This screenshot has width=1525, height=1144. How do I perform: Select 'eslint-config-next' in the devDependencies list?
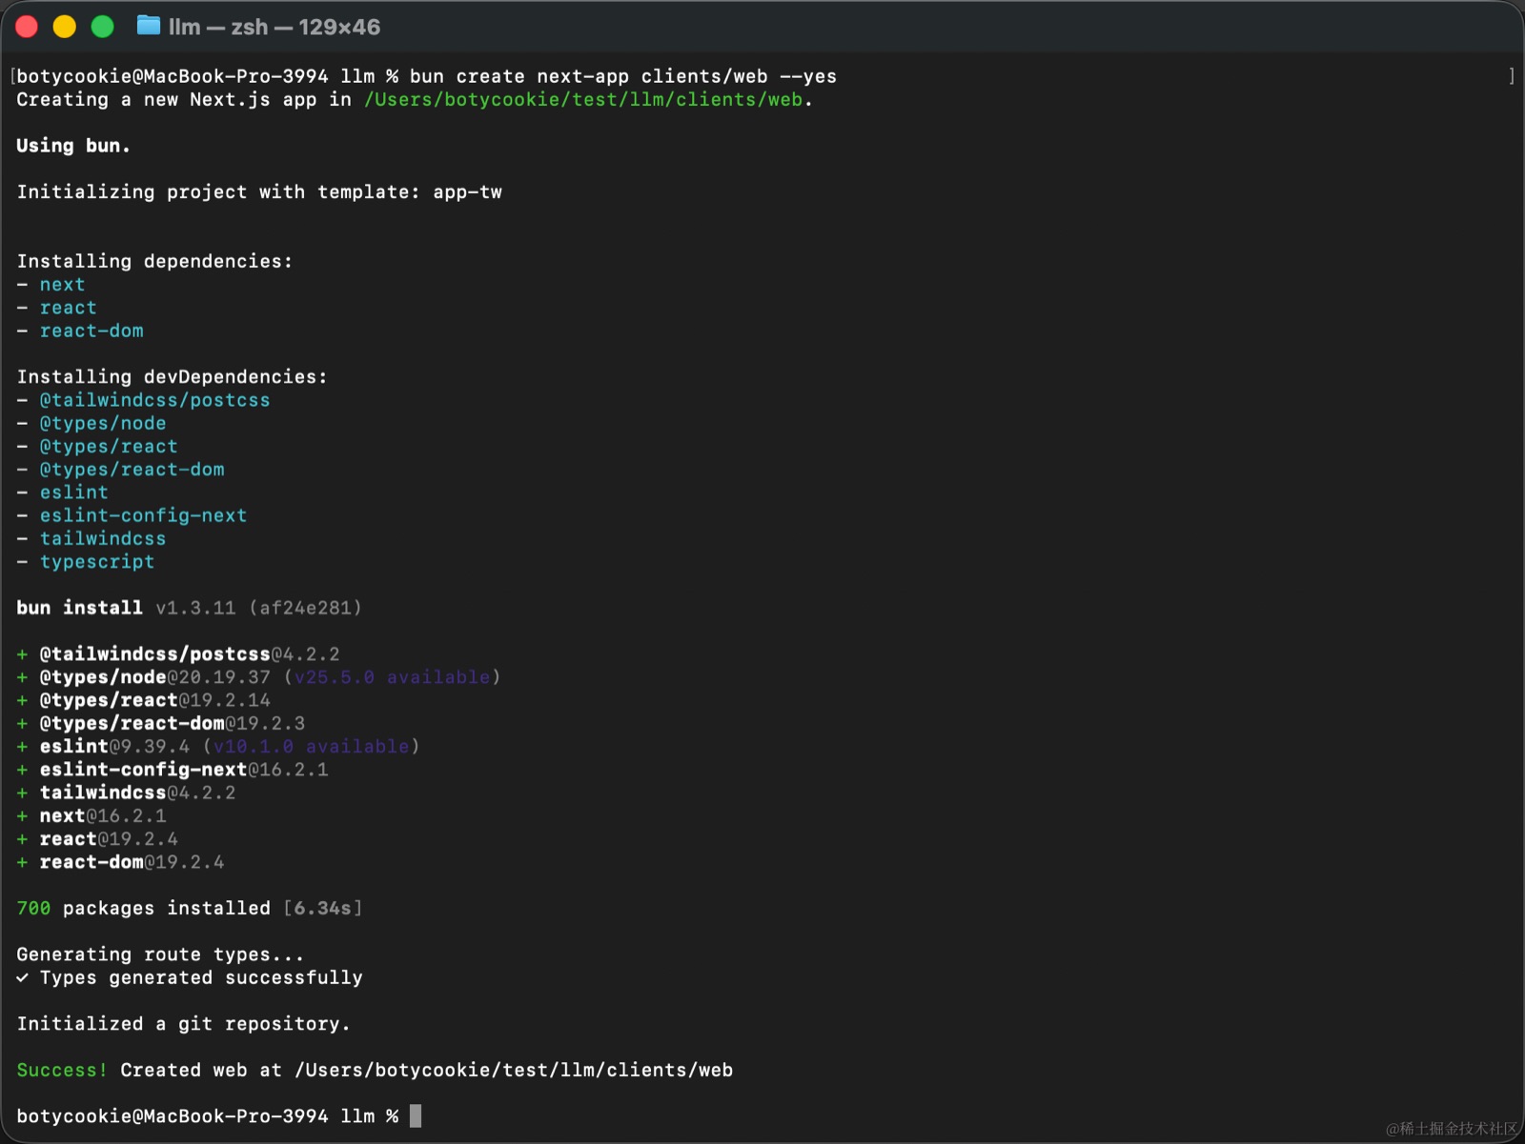pos(143,515)
